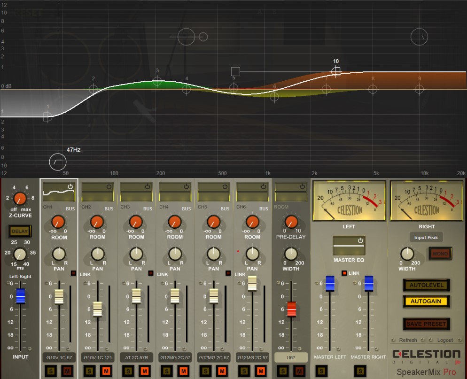The height and width of the screenshot is (379, 467).
Task: Click the ROOM channel WIDTH knob
Action: point(291,254)
